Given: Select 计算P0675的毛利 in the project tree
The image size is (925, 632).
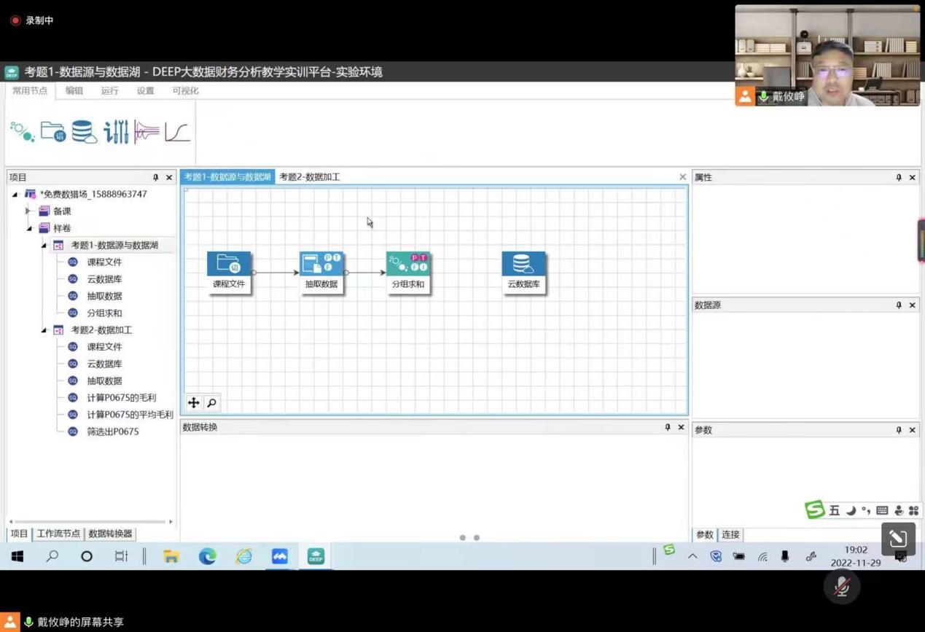Looking at the screenshot, I should pyautogui.click(x=121, y=398).
